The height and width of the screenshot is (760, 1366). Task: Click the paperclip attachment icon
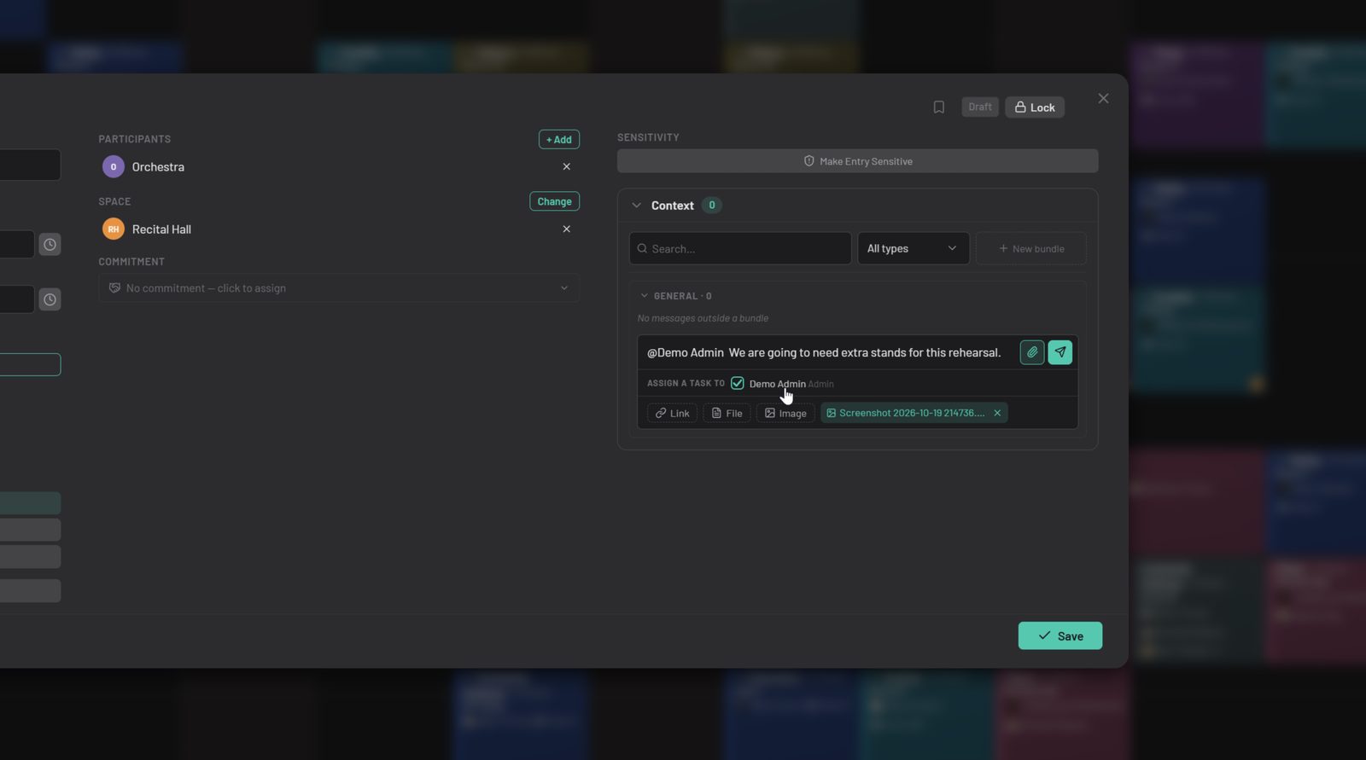[1032, 352]
